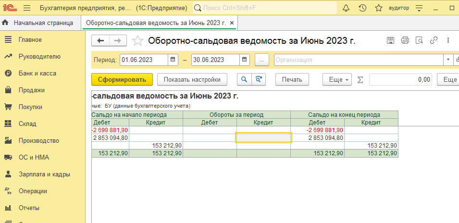This screenshot has width=459, height=223.
Task: Click the Обороты за период column header
Action: [236, 115]
